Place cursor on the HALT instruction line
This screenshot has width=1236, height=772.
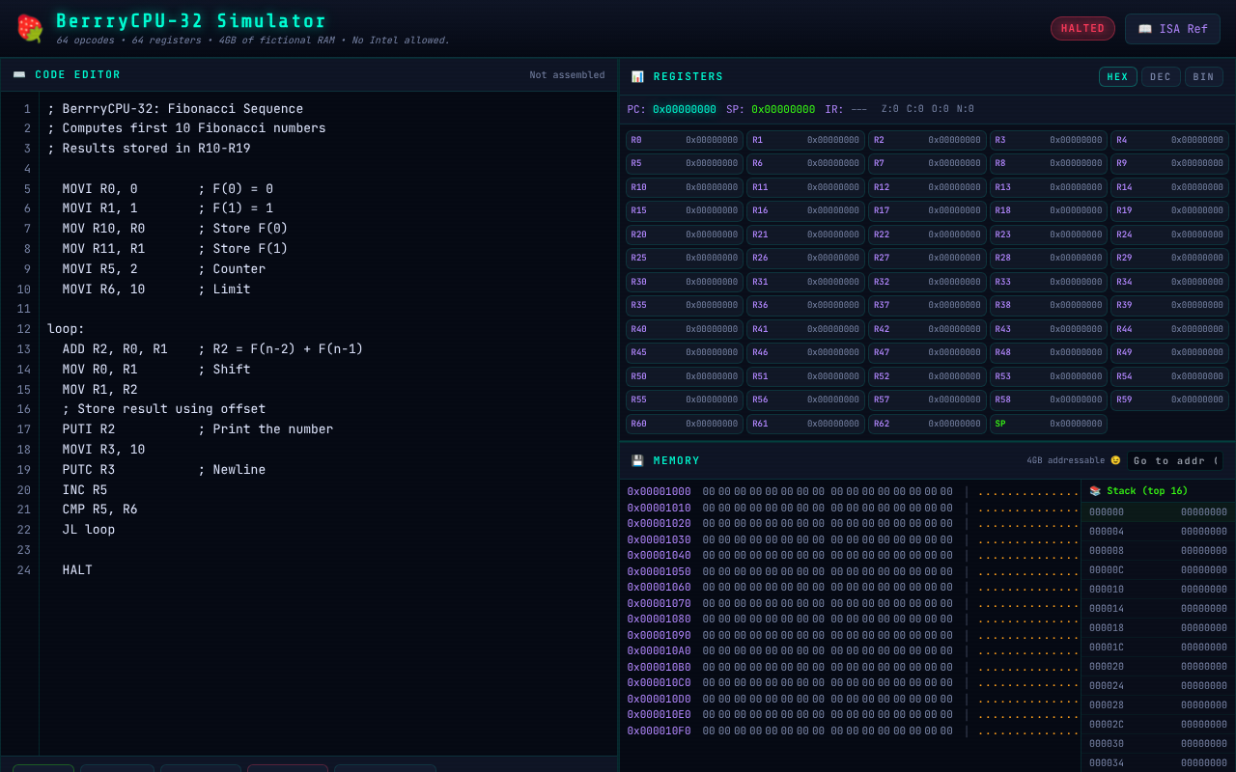(x=77, y=570)
